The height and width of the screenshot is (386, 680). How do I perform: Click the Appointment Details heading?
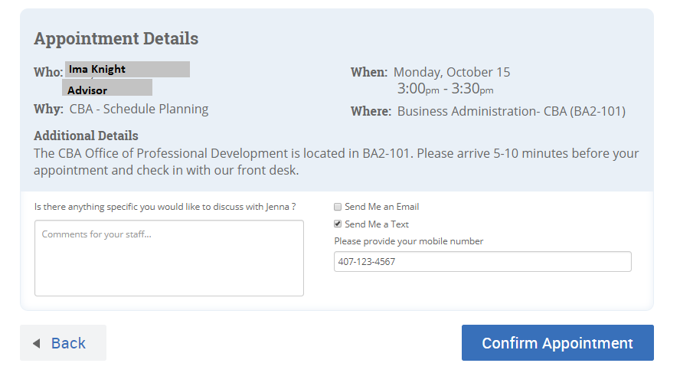tap(116, 38)
